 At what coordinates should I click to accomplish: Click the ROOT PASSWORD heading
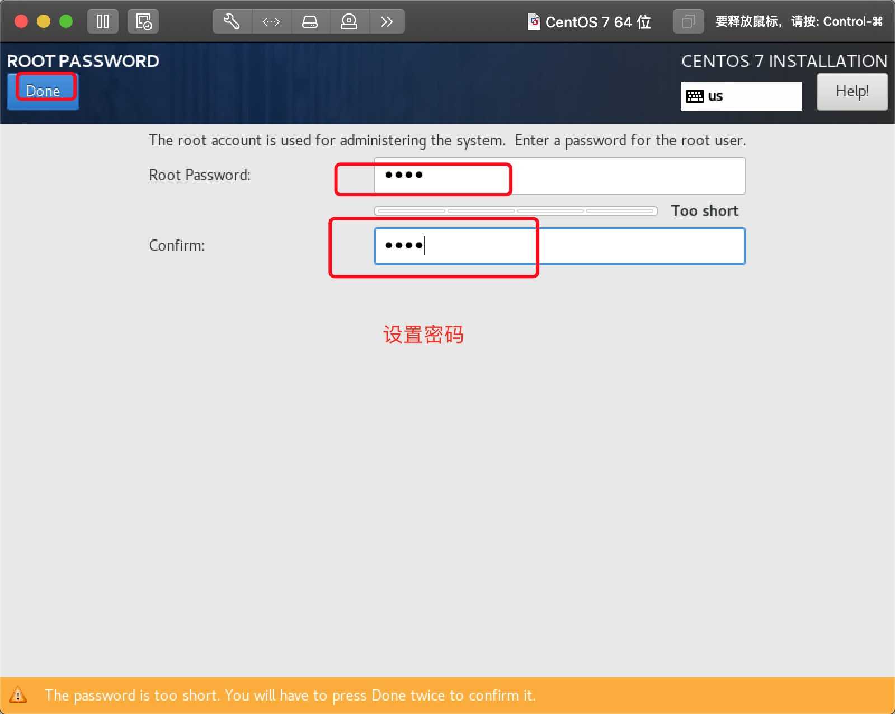coord(83,61)
